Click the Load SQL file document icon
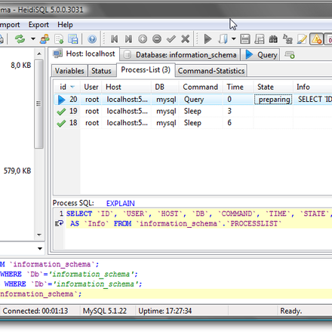The image size is (332, 332). [223, 39]
